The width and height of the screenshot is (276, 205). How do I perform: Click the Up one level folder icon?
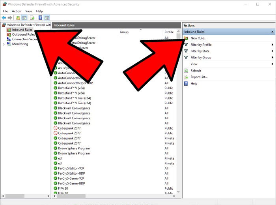point(18,18)
